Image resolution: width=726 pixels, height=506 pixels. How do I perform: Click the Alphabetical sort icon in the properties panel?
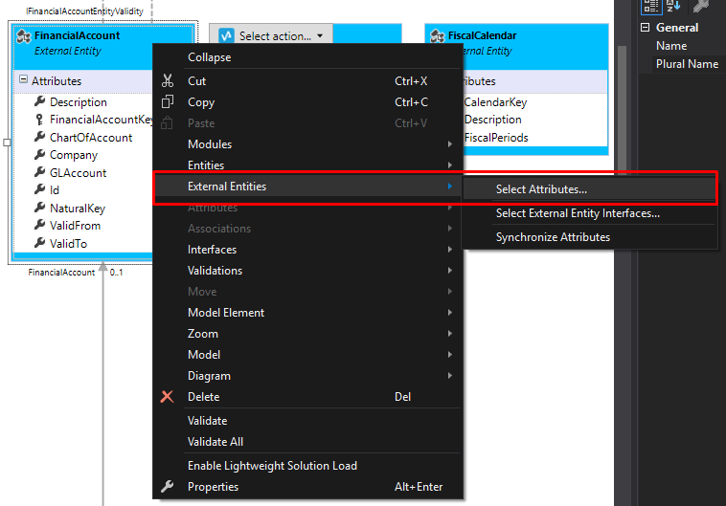[x=673, y=6]
